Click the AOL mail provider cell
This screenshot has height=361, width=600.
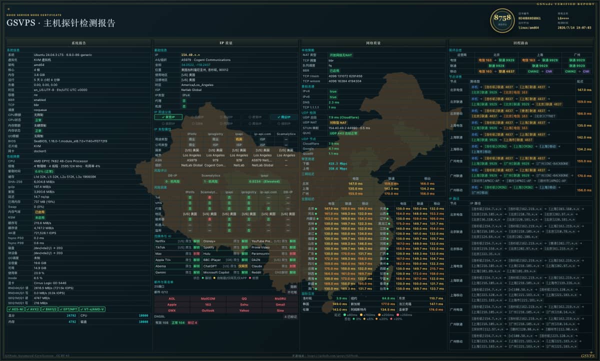172,298
